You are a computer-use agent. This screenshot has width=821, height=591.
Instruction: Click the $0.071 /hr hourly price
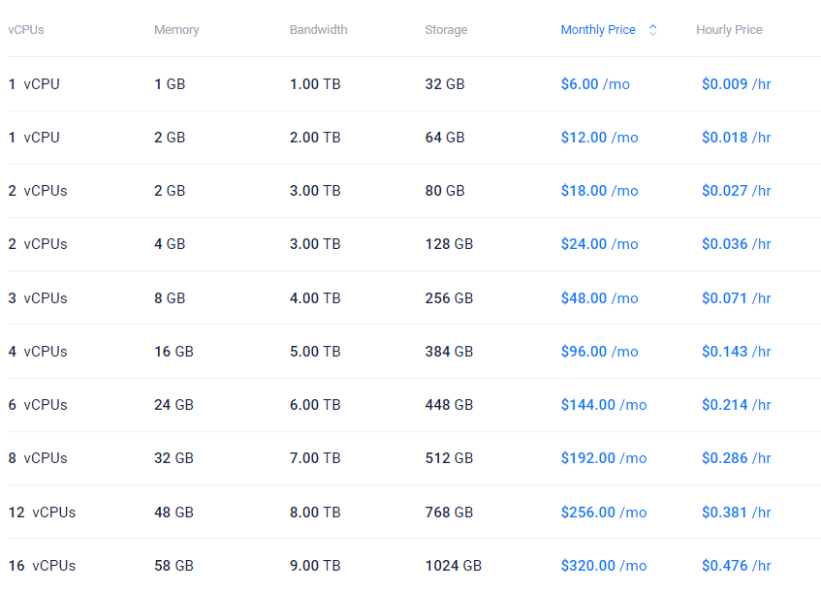[736, 298]
